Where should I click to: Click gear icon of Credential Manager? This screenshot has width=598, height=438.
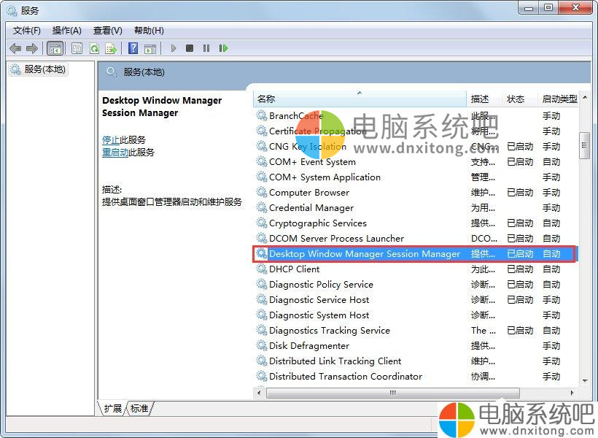point(262,207)
